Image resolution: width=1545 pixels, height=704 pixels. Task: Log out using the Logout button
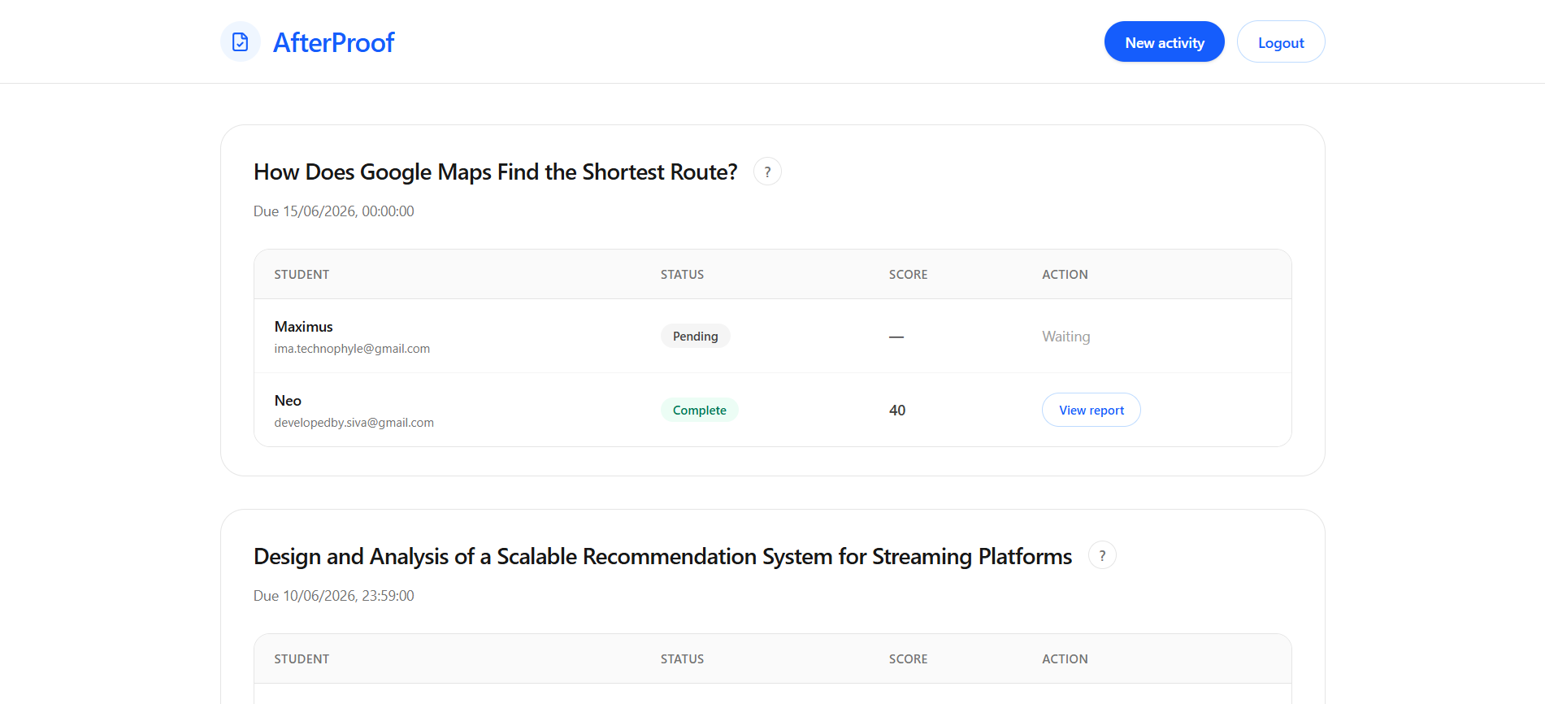[x=1281, y=42]
